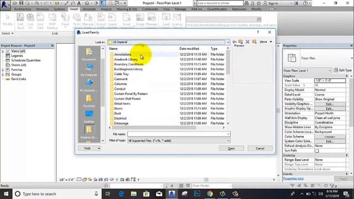The width and height of the screenshot is (354, 199).
Task: Toggle the Sun Path checkbox
Action: 317,151
